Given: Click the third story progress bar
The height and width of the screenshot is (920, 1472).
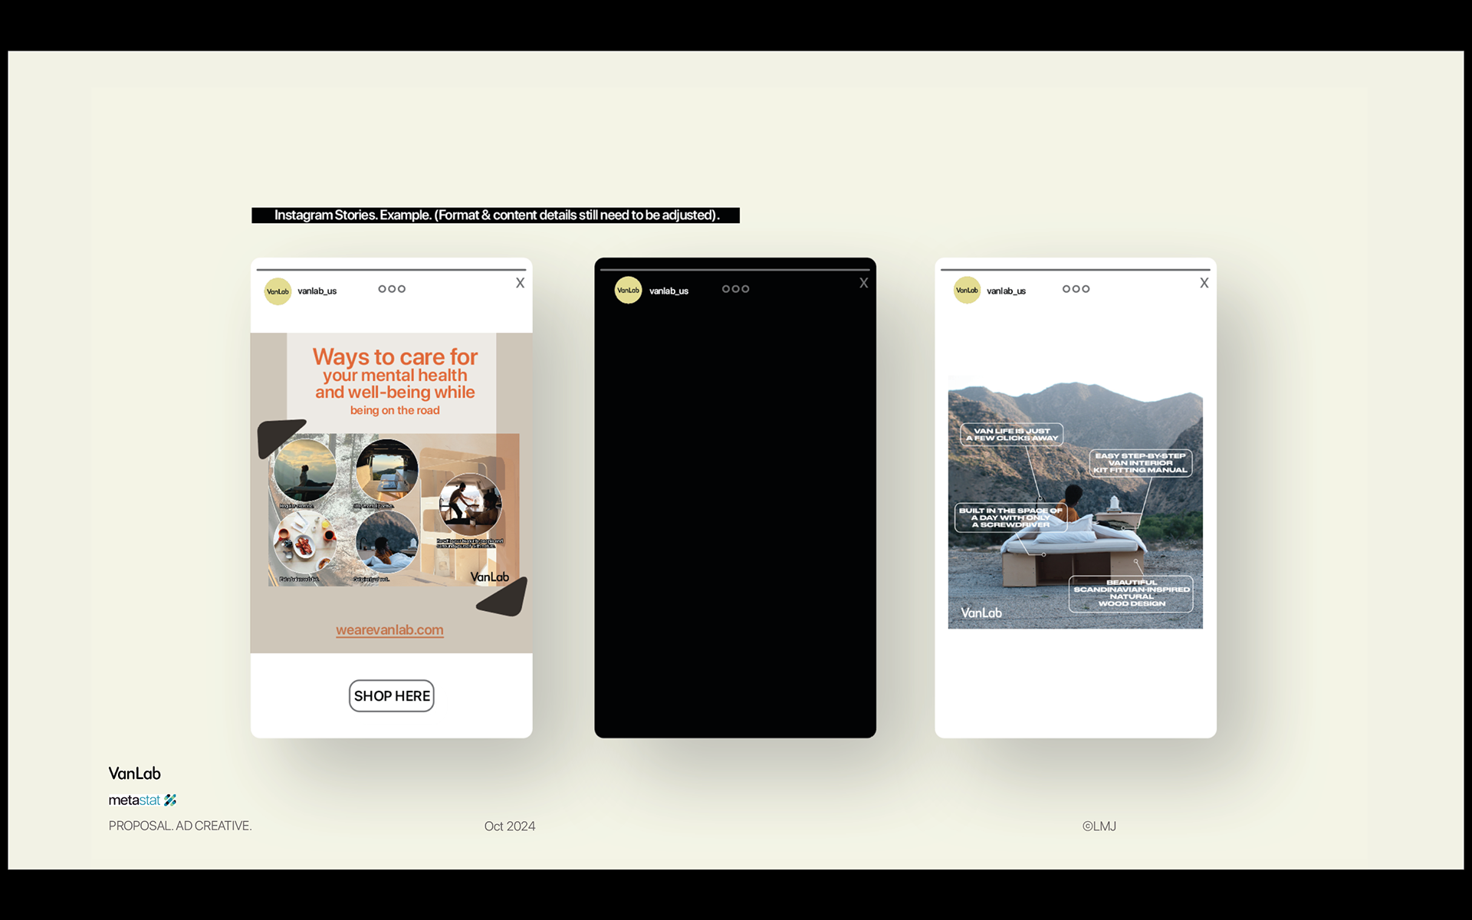Looking at the screenshot, I should 1075,270.
